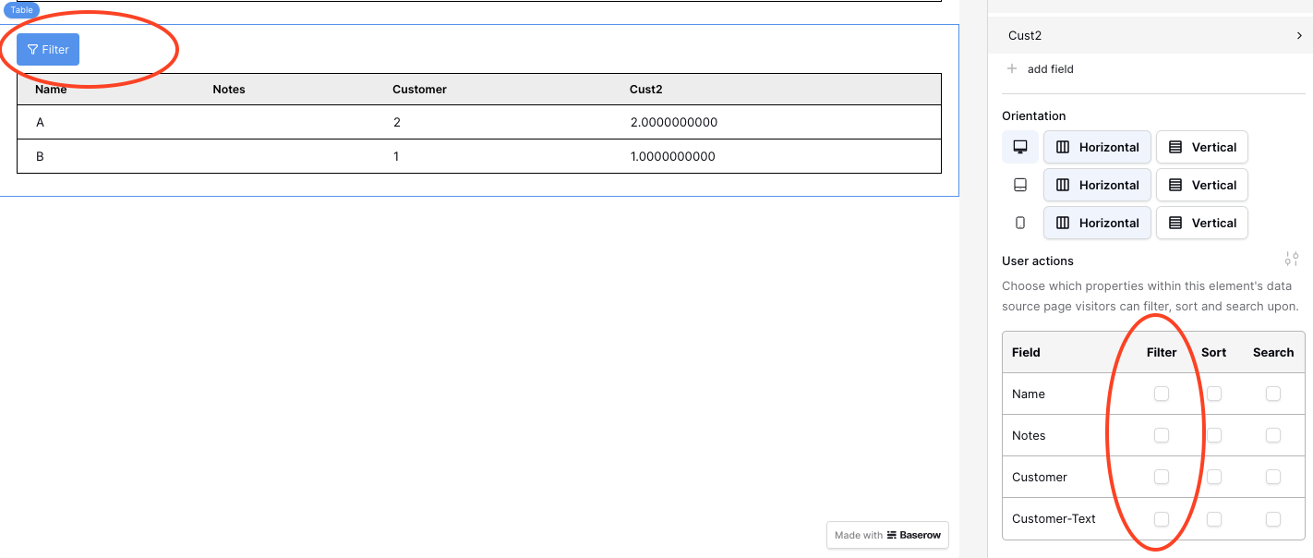Set tablet orientation to Vertical
This screenshot has height=558, width=1313.
pos(1202,185)
